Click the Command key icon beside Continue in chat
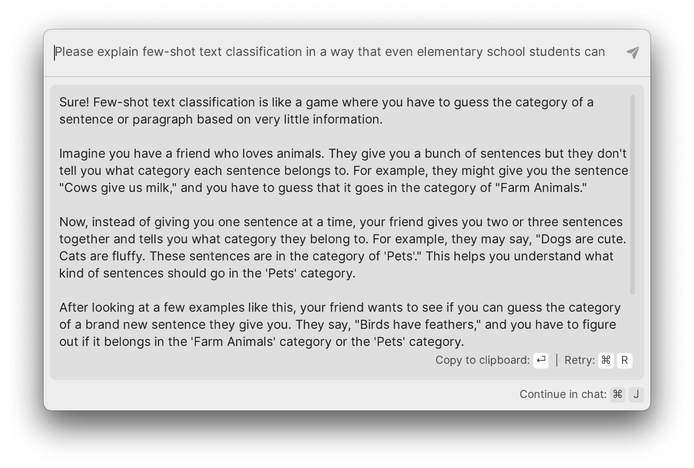Viewport: 694px width, 468px height. pyautogui.click(x=617, y=395)
